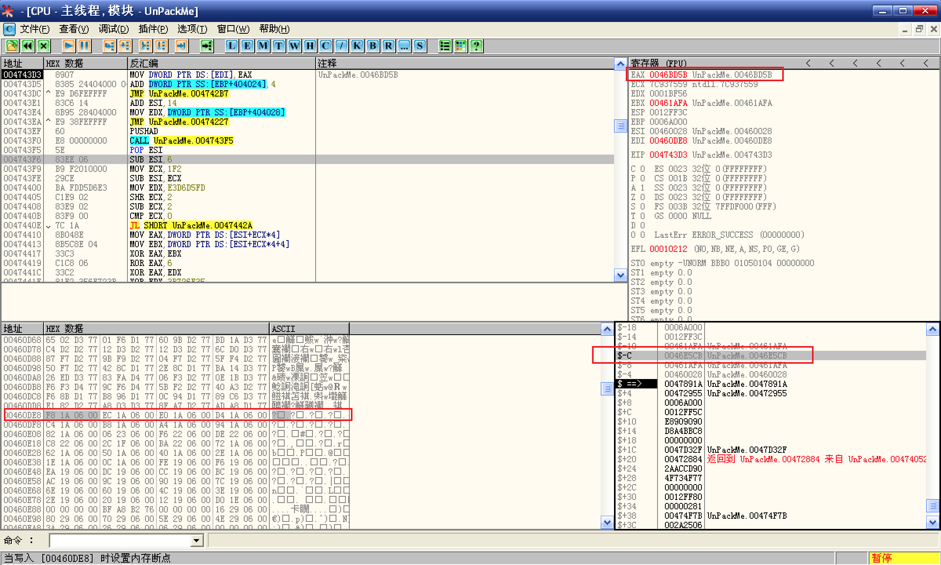Click hex dump pane scroll up arrow
This screenshot has height=565, width=941.
(x=607, y=329)
